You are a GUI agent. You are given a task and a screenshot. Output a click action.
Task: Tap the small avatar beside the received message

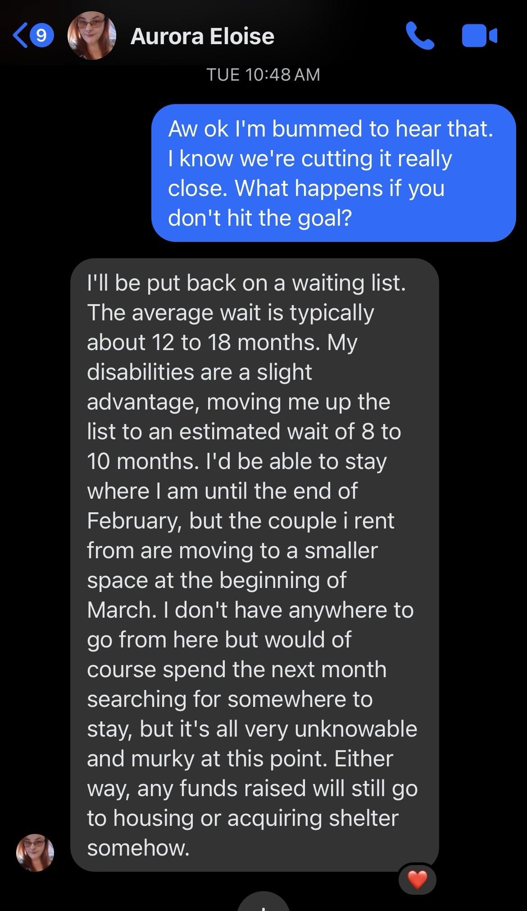(35, 852)
